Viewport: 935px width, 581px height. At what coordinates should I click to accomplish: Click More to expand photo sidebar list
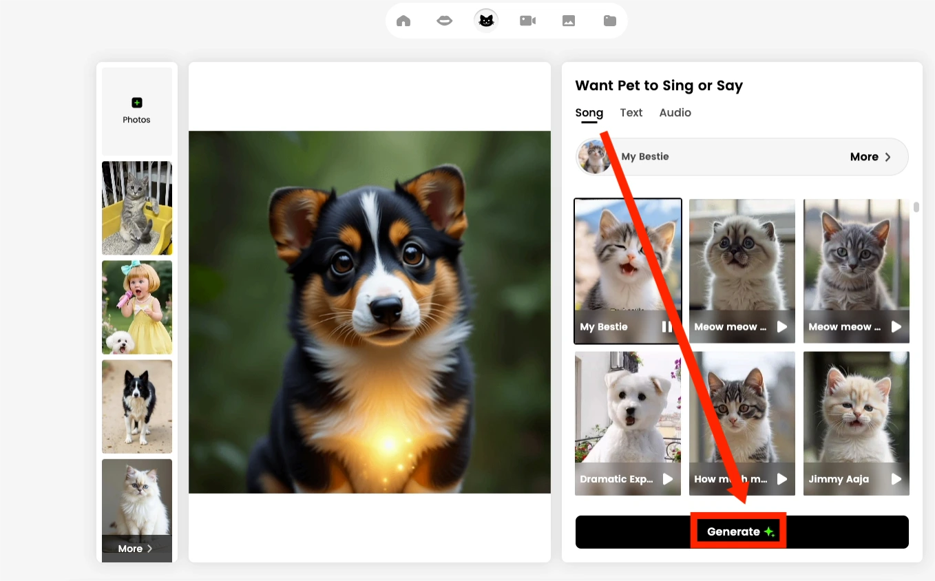(135, 549)
